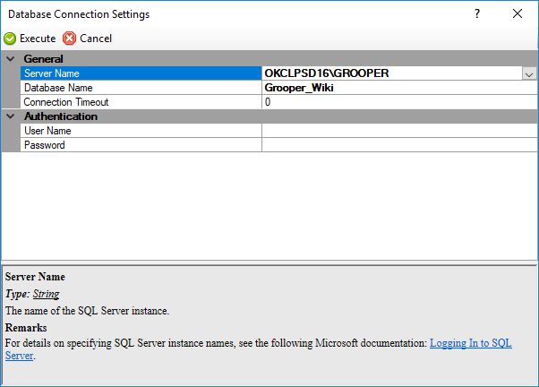Click the red Cancel X icon

pyautogui.click(x=70, y=39)
